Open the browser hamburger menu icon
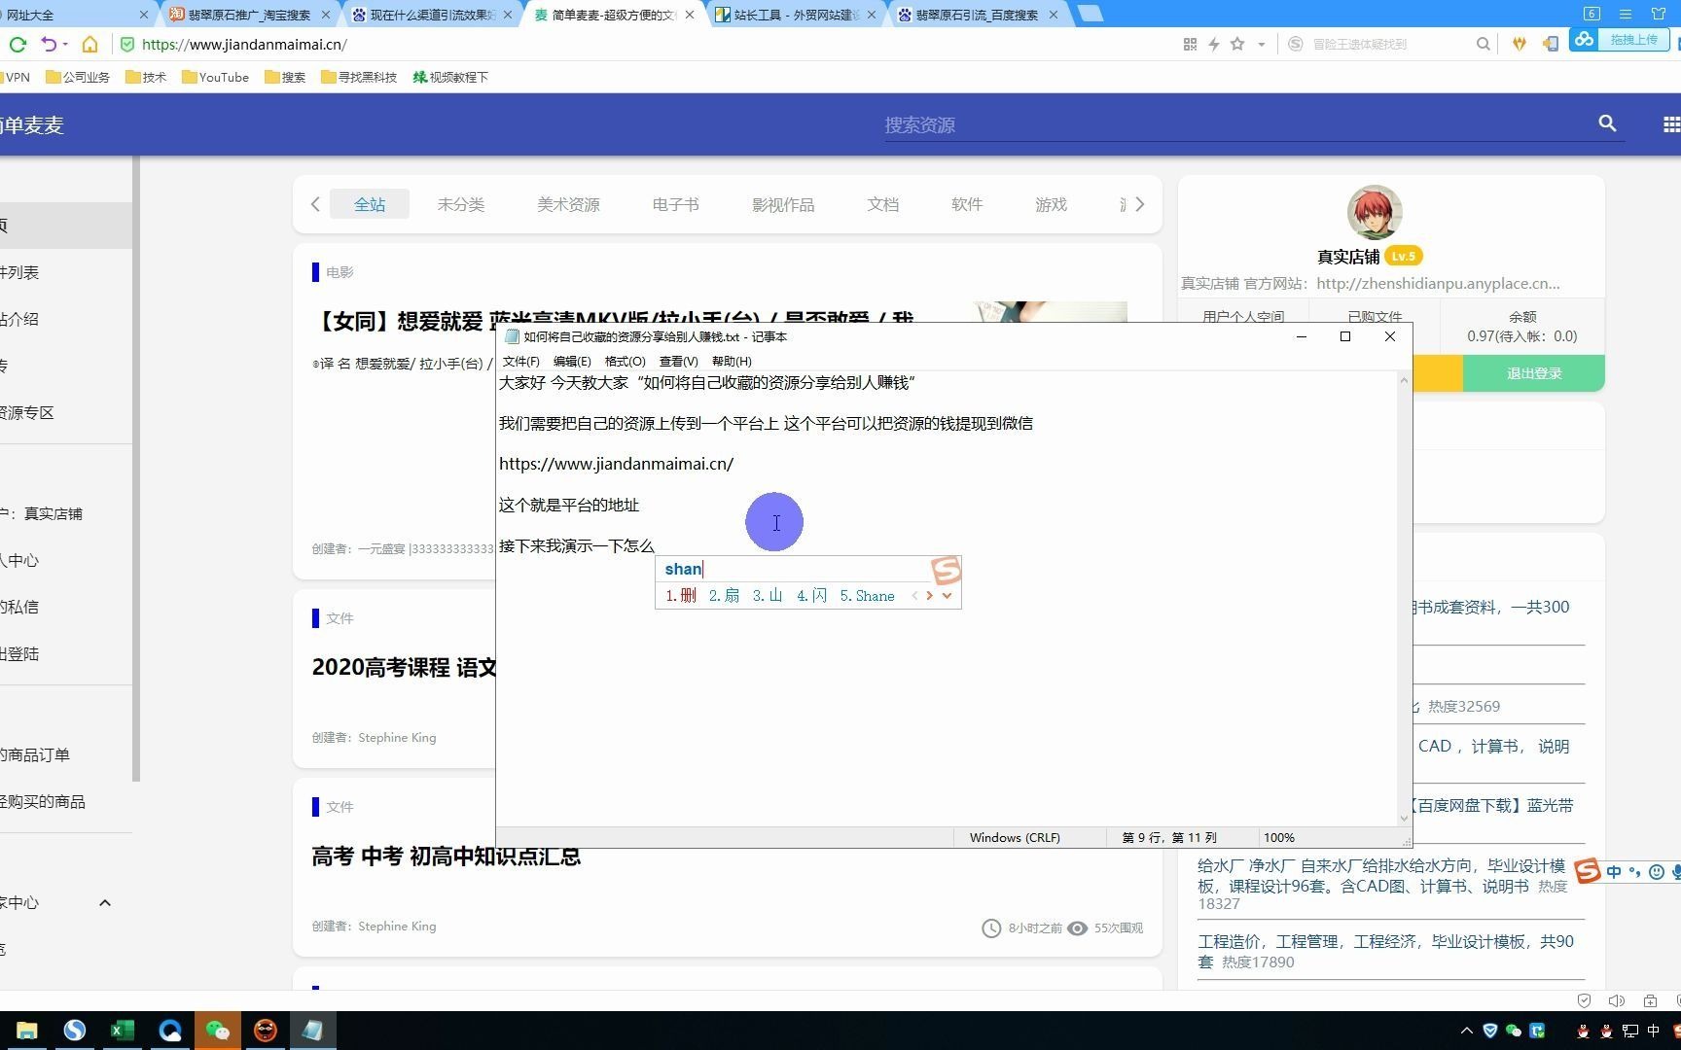The height and width of the screenshot is (1050, 1681). coord(1626,14)
